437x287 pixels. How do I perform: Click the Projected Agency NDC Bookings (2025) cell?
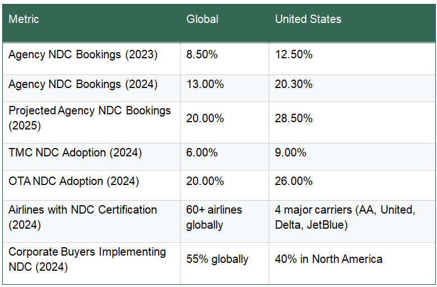tap(90, 118)
